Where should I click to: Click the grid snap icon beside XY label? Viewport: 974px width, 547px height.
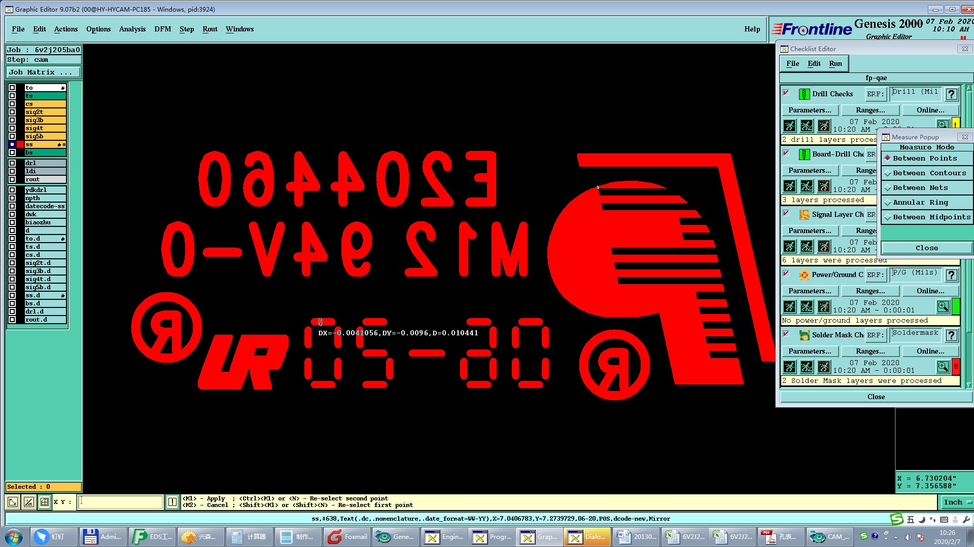pos(45,502)
